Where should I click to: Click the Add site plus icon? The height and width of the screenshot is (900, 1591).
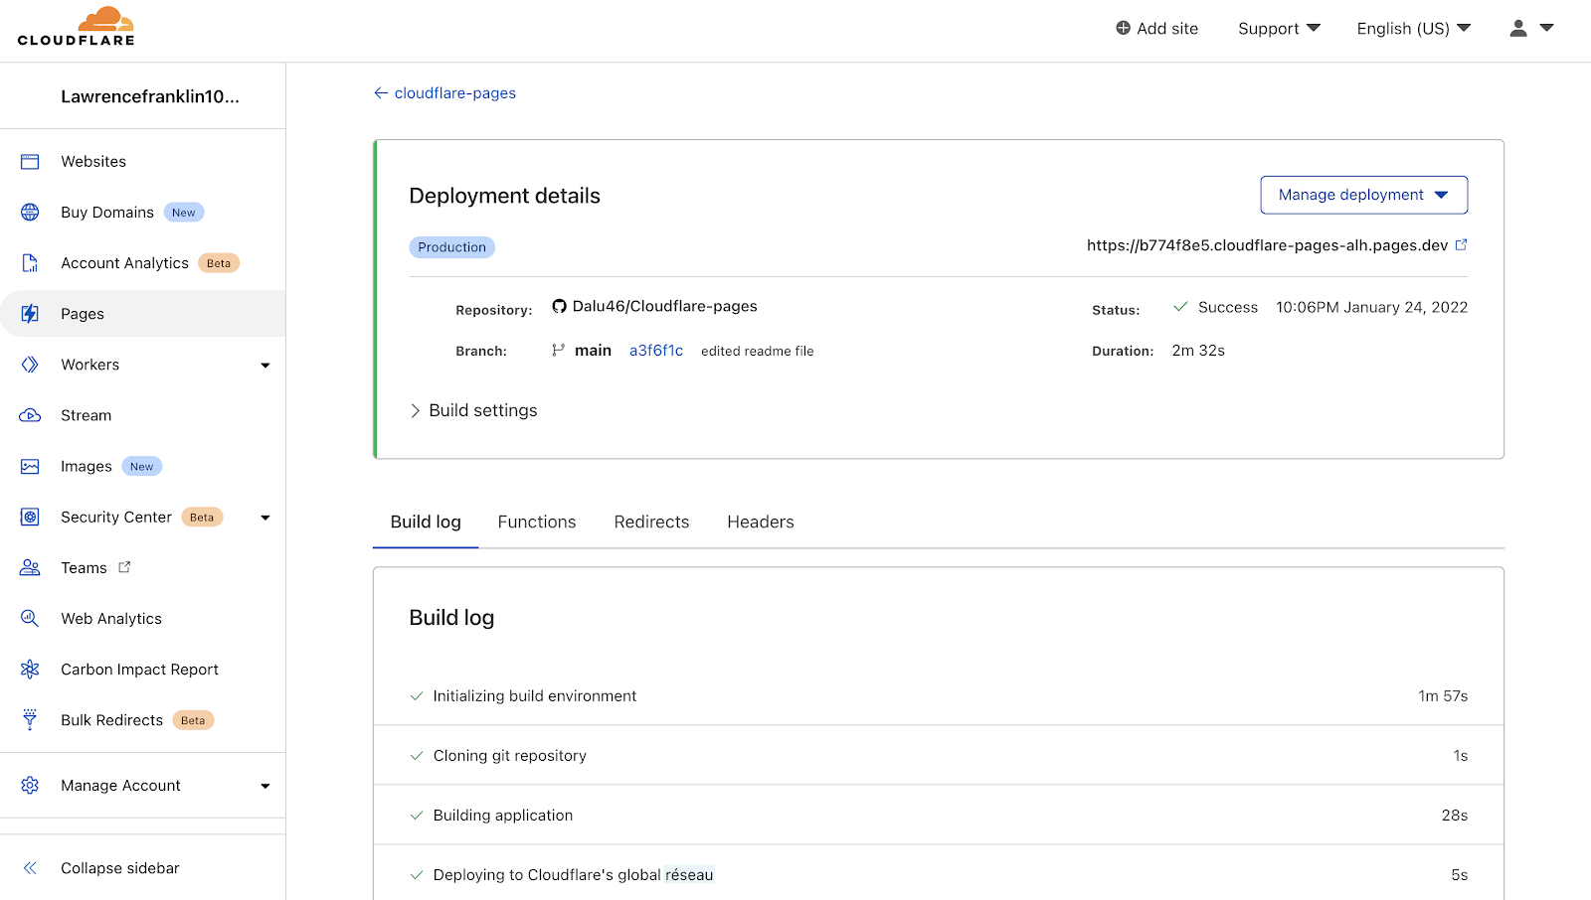(1123, 28)
